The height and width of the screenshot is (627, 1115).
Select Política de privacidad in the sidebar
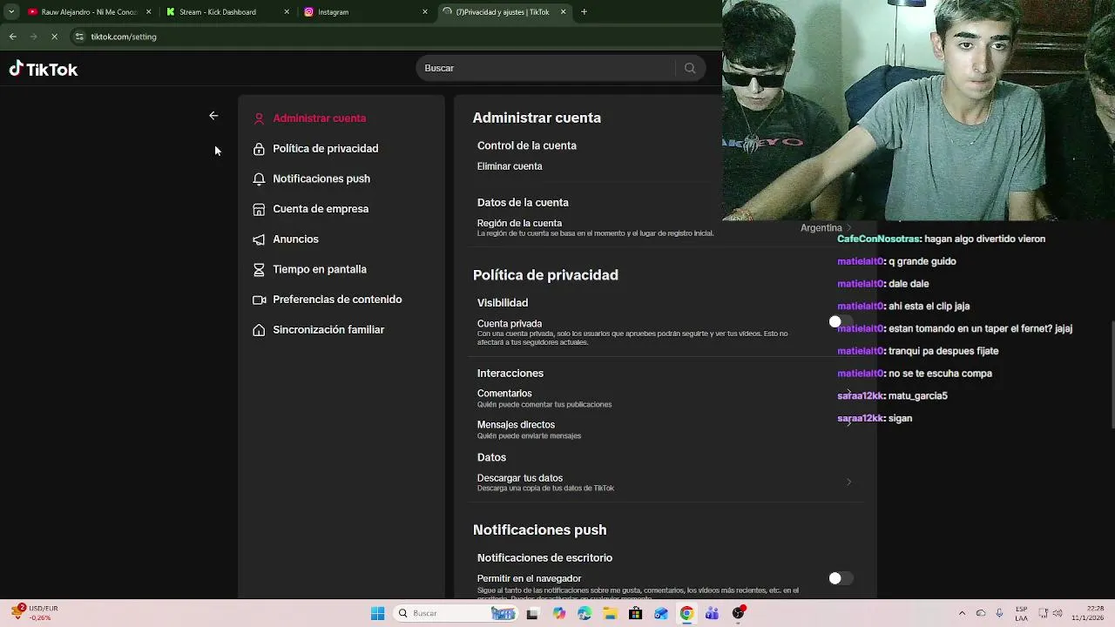[325, 149]
